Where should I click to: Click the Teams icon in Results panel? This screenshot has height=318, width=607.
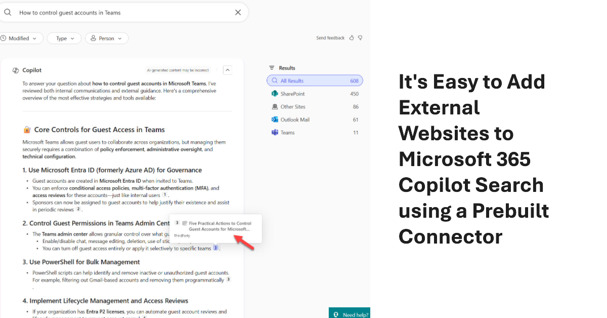click(275, 132)
